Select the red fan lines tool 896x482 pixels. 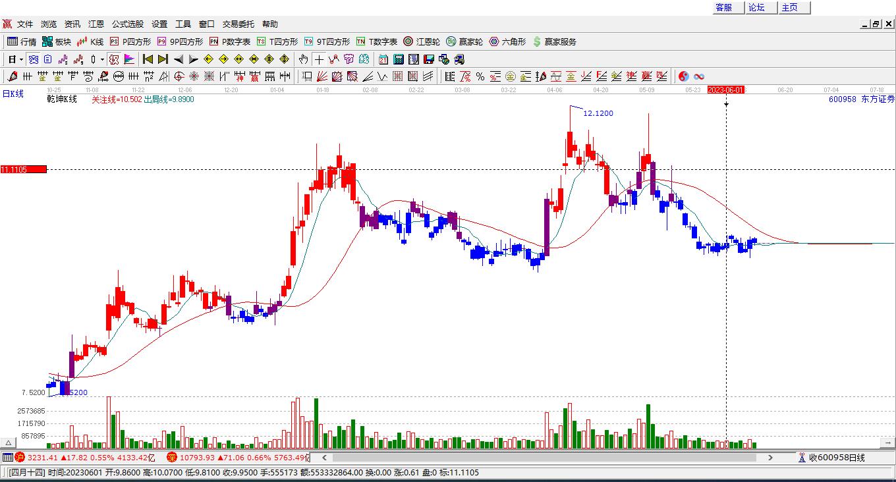pyautogui.click(x=322, y=76)
